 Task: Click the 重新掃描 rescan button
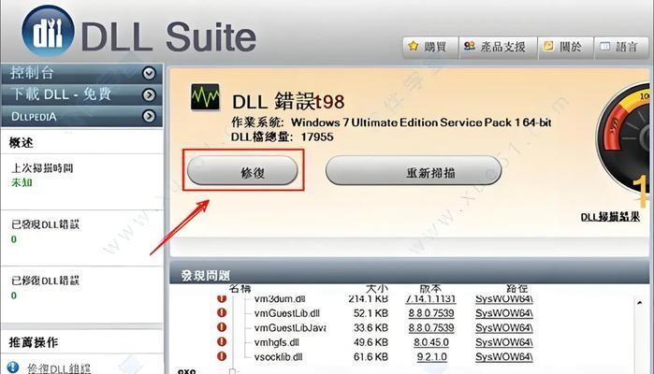pos(414,170)
